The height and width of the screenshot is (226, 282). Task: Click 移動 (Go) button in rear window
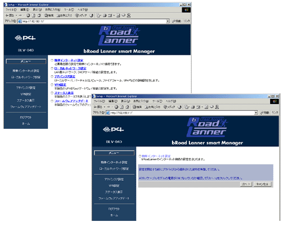[x=176, y=21]
